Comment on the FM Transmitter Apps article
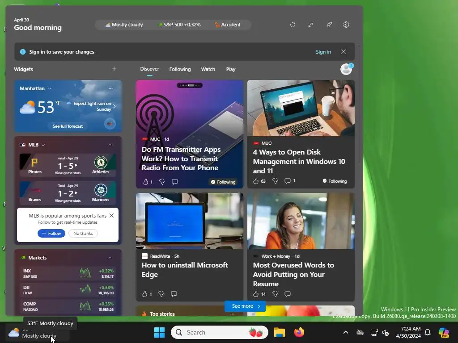 [175, 182]
